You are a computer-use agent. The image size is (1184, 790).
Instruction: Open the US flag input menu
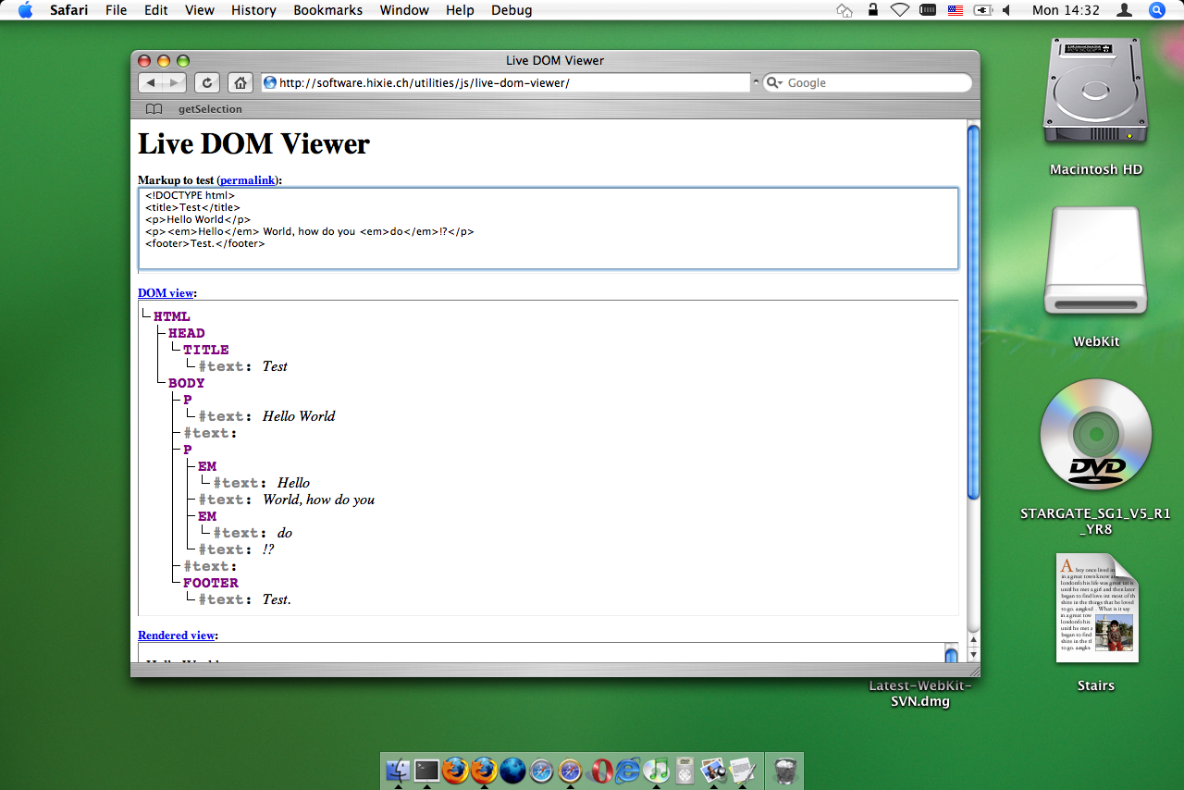pos(956,10)
